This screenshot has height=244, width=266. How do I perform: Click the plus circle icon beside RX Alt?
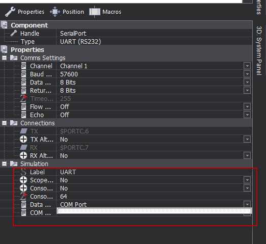tap(23, 155)
